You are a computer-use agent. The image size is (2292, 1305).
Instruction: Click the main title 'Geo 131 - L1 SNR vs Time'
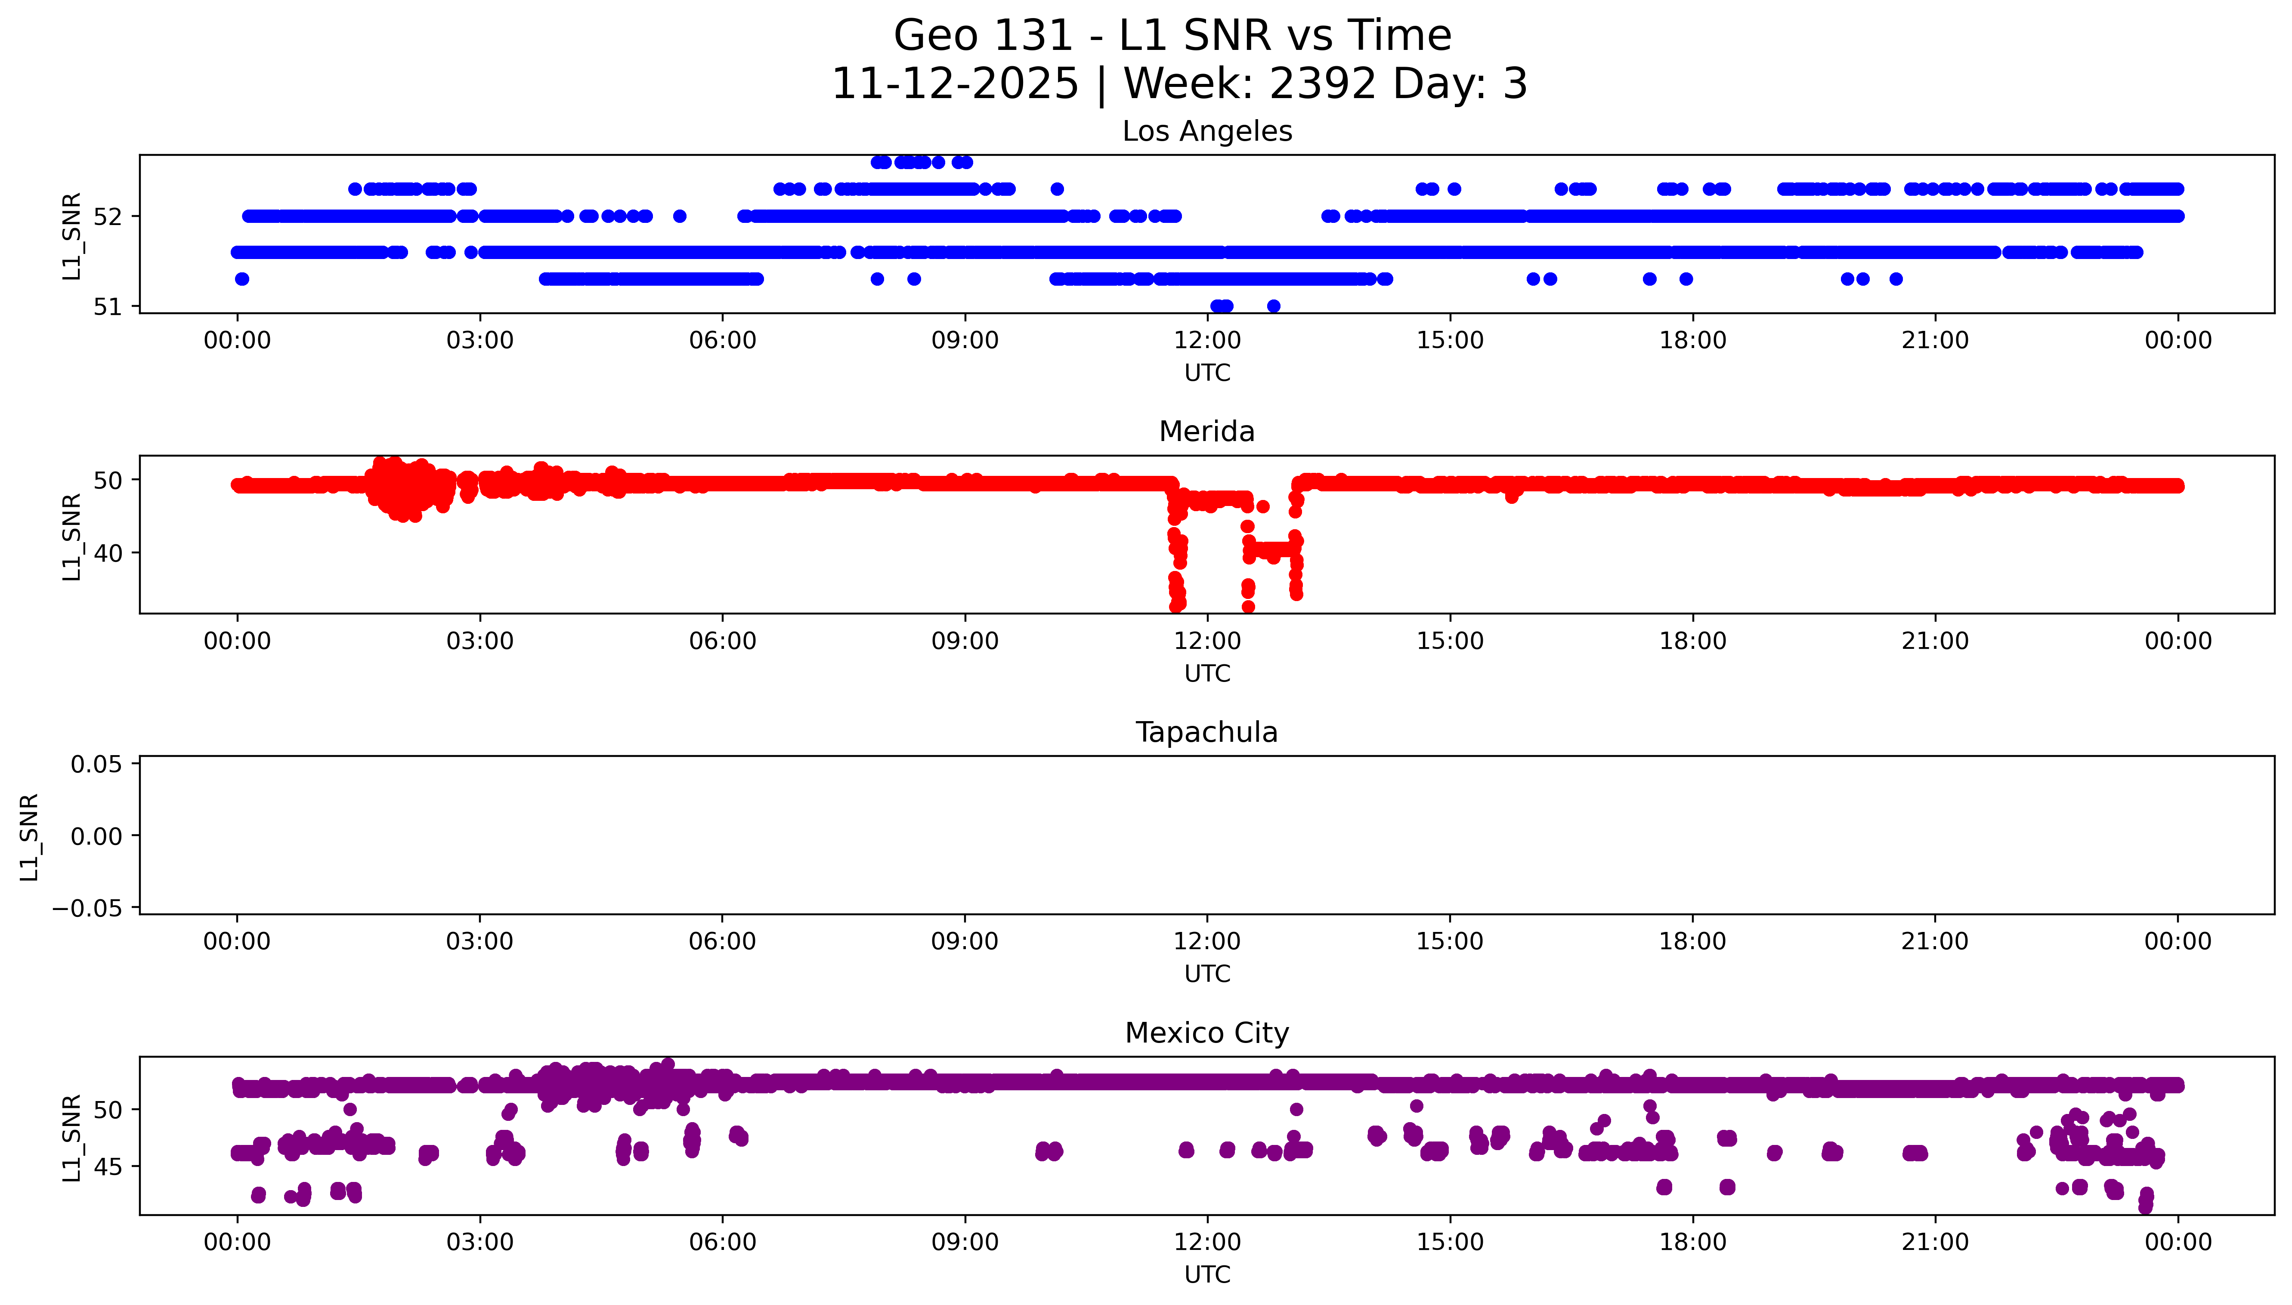1172,36
